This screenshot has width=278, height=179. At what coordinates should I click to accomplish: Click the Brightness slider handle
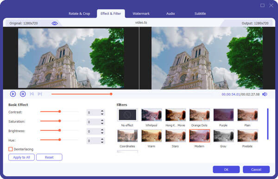click(x=60, y=130)
